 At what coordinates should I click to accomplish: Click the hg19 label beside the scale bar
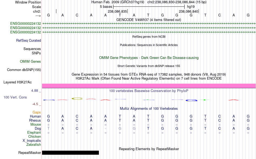pos(191,7)
